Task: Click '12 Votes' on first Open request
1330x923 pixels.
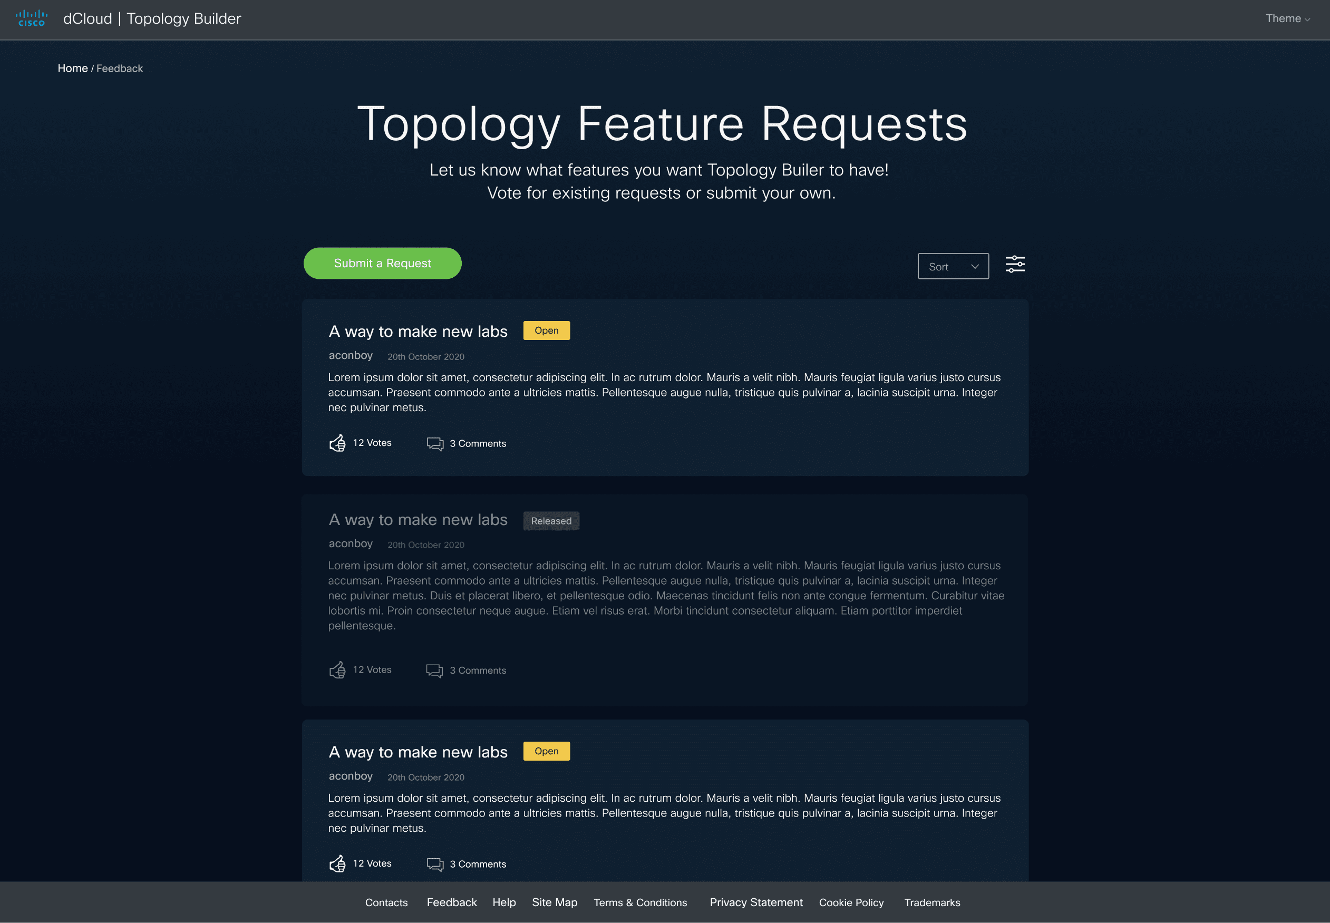Action: tap(372, 442)
